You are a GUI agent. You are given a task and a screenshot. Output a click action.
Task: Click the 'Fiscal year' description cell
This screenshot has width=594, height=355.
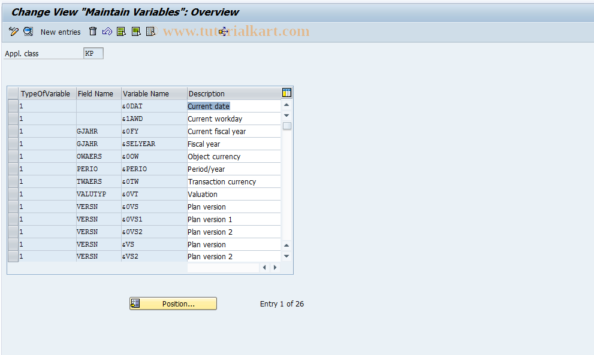pyautogui.click(x=234, y=144)
